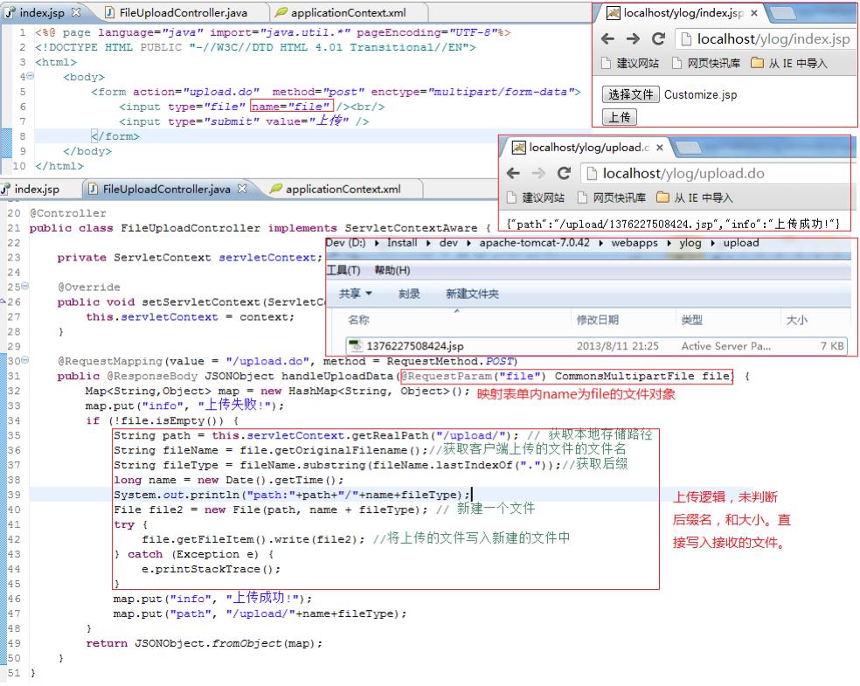
Task: Open the 帮助(H) menu in Explorer
Action: click(392, 270)
